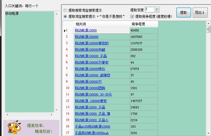Click the 相关词 column header
The height and width of the screenshot is (136, 211).
point(102,24)
